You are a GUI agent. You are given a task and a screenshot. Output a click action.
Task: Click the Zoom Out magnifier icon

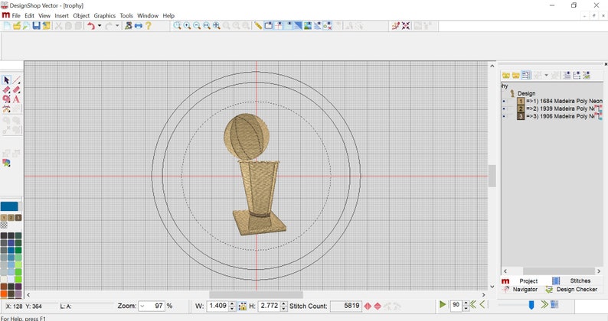[197, 26]
